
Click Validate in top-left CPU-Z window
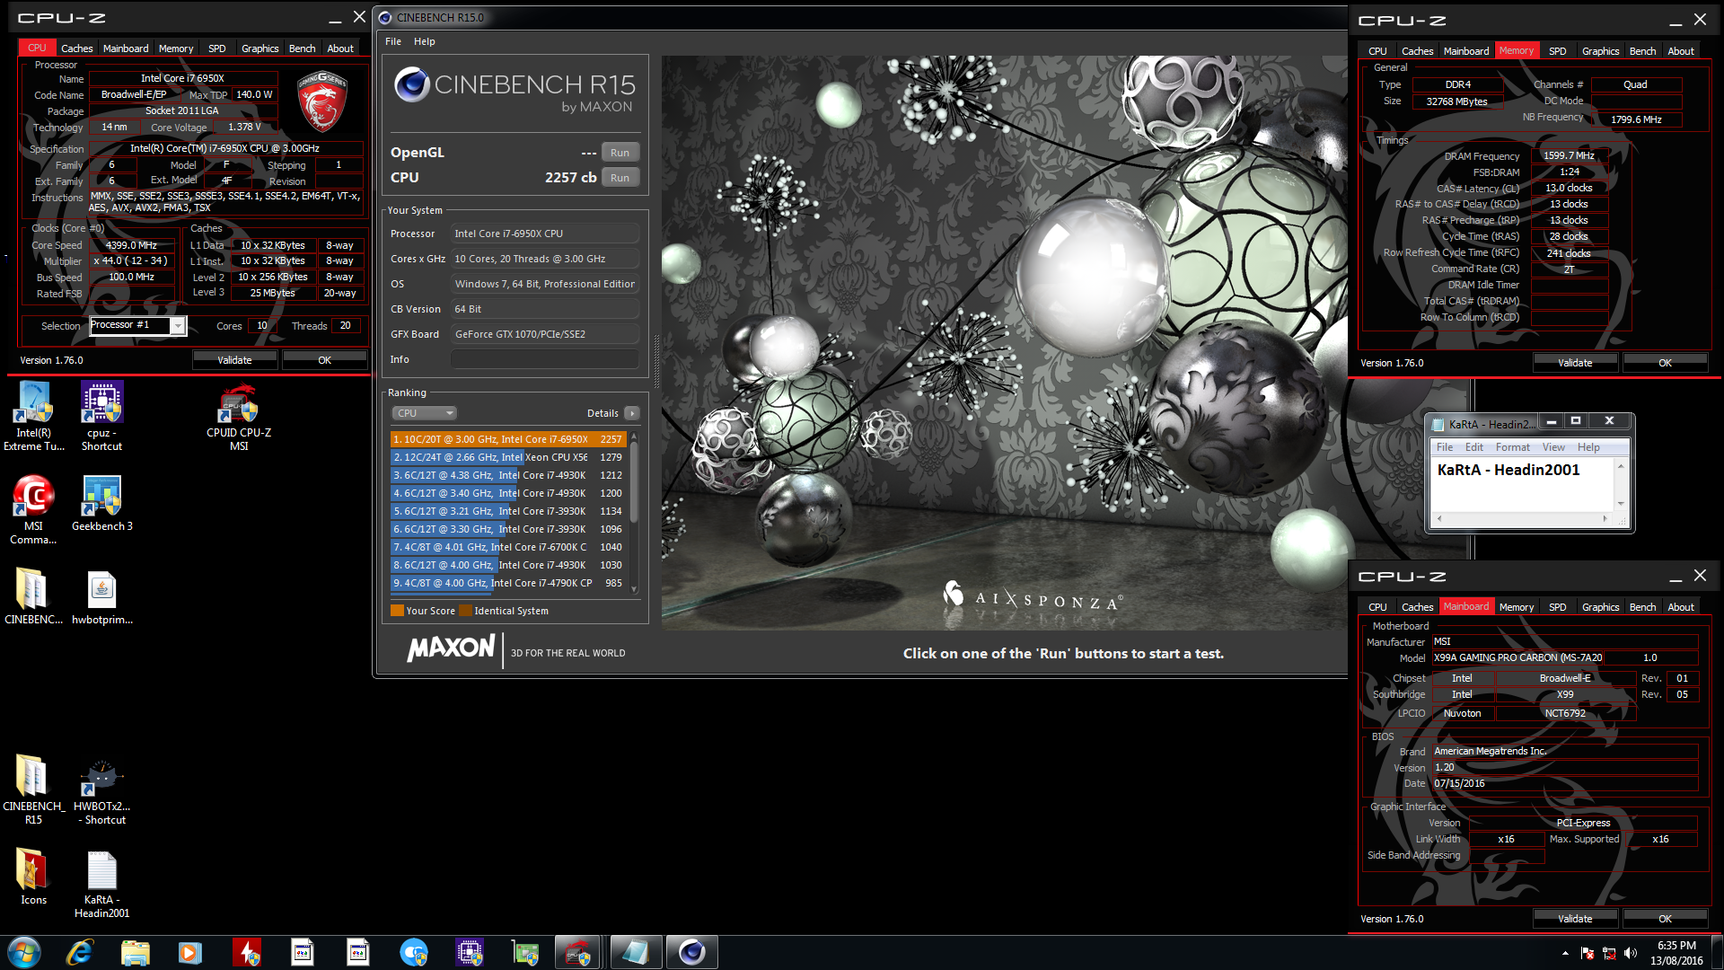(x=234, y=360)
